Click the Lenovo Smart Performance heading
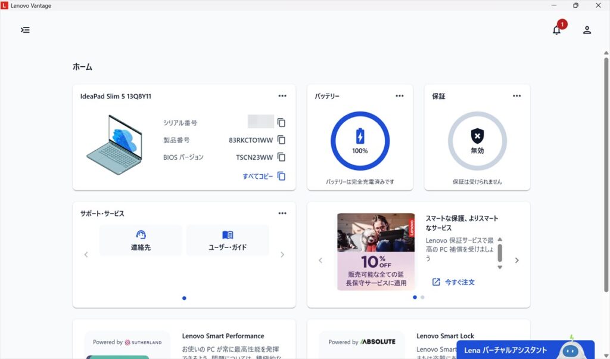 (x=223, y=336)
